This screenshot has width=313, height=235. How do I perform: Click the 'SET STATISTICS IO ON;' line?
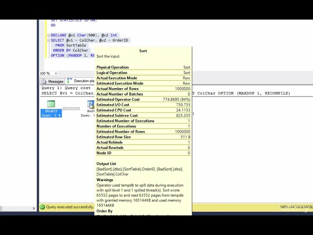point(74,21)
